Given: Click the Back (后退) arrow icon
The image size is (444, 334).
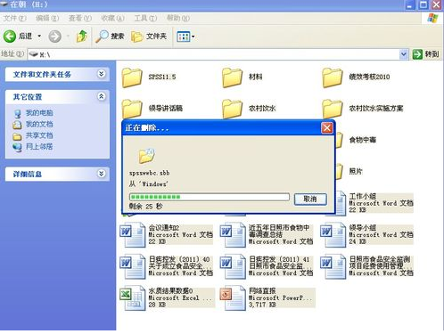Looking at the screenshot, I should 10,37.
